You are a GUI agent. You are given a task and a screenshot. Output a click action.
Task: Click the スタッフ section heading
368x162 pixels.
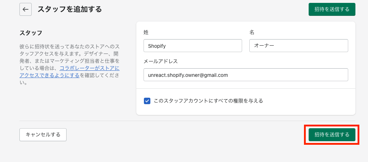click(x=31, y=33)
